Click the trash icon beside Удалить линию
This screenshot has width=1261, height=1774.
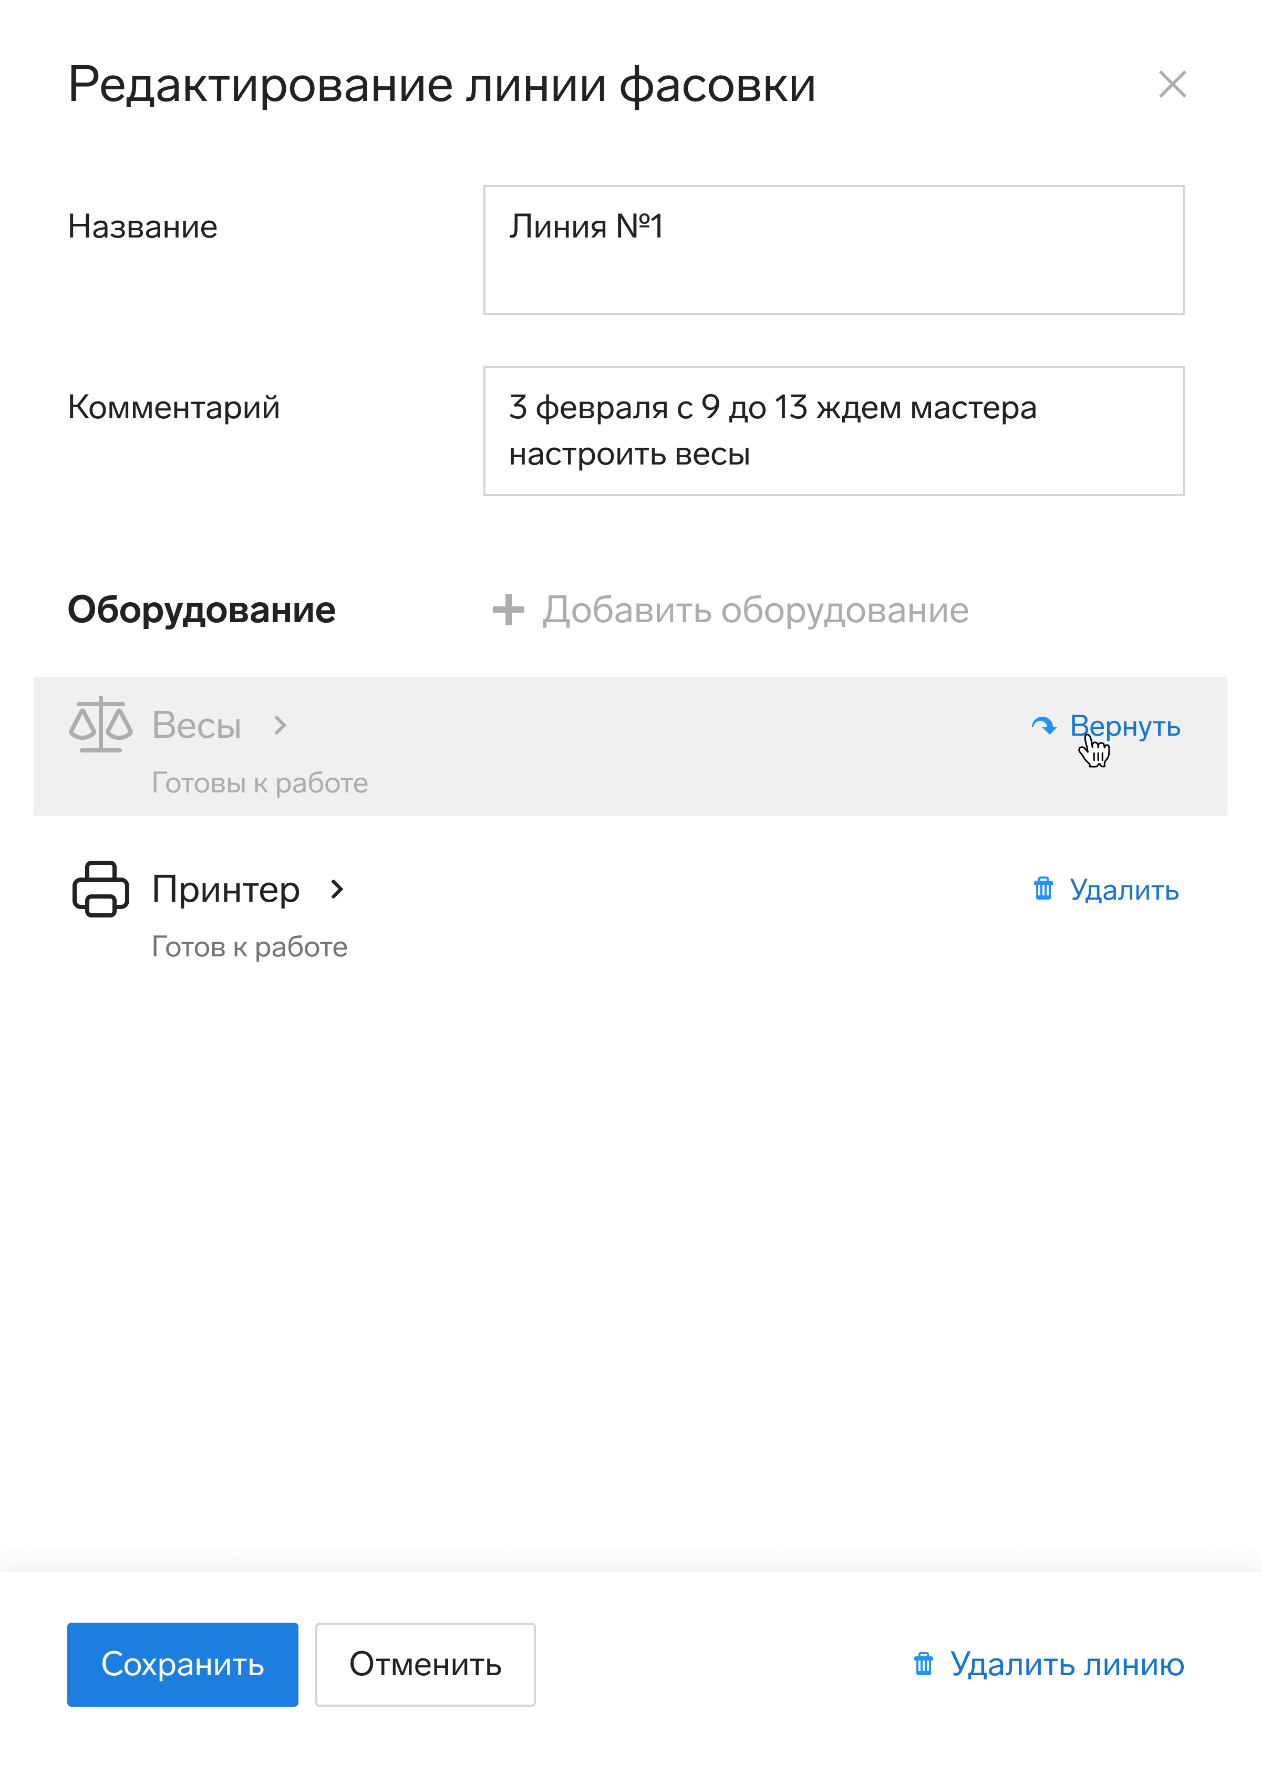click(923, 1664)
